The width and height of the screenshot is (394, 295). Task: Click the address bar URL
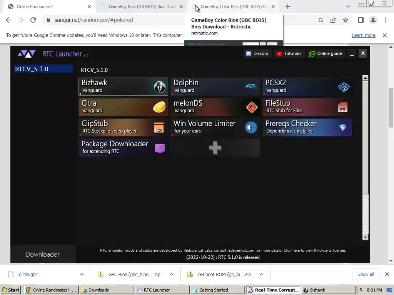pyautogui.click(x=93, y=20)
